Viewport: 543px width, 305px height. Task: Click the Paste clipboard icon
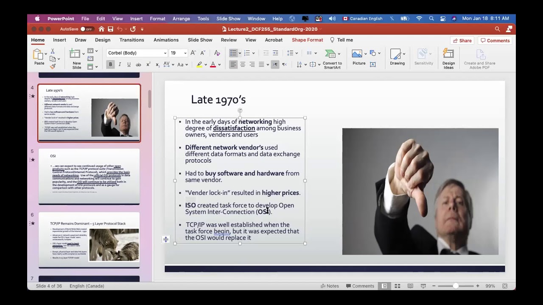point(38,55)
